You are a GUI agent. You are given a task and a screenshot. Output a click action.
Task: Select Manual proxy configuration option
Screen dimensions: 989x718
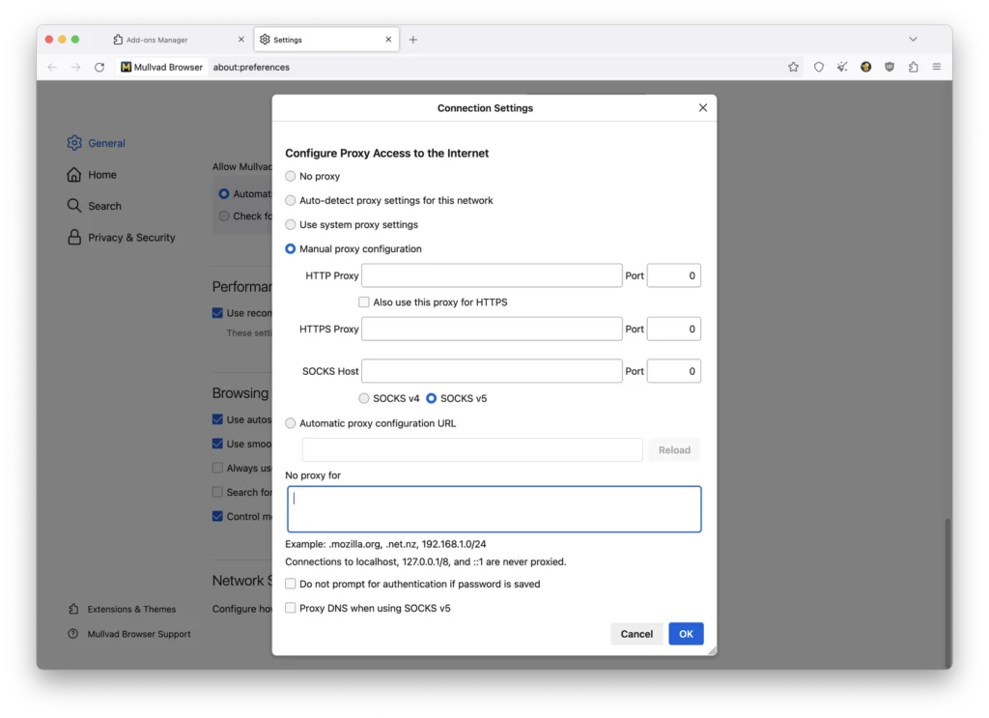click(290, 248)
